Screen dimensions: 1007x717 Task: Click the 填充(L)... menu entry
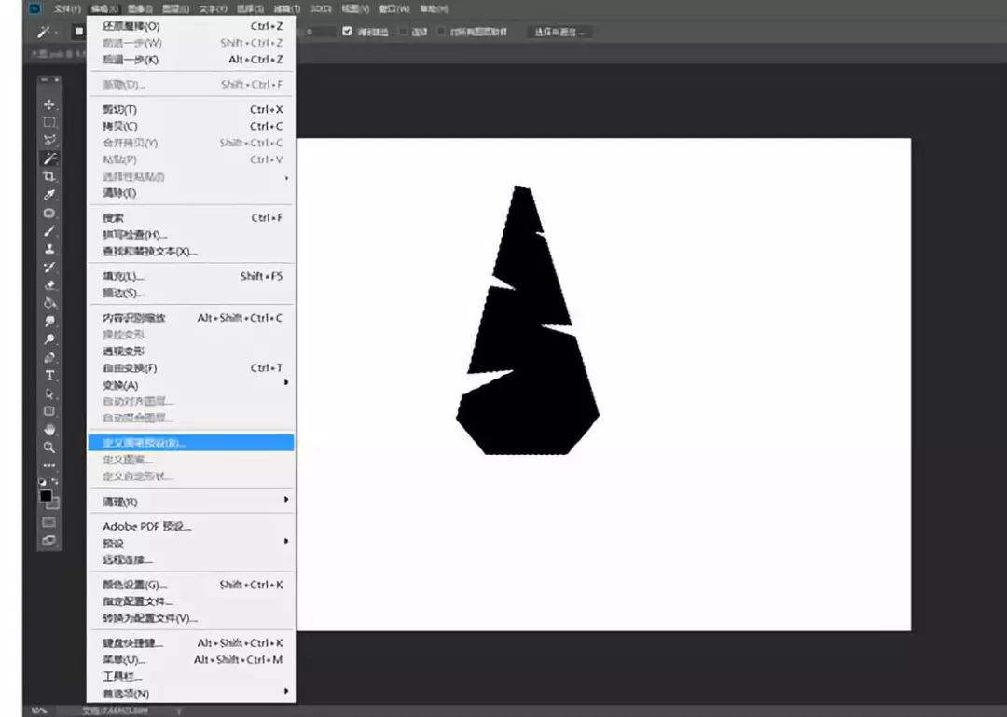(123, 276)
